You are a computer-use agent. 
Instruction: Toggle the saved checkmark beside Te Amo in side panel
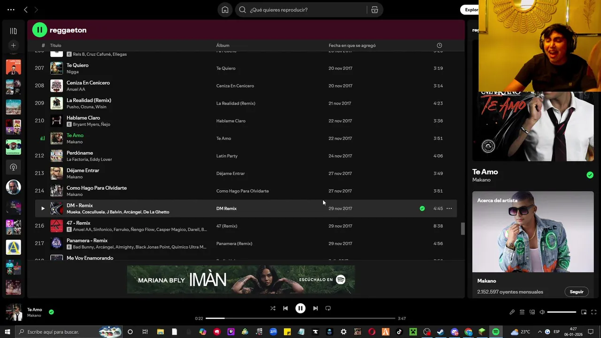(590, 175)
